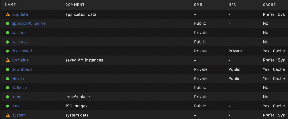Open the backups share settings
Viewport: 288px width, 119px height.
[20, 42]
